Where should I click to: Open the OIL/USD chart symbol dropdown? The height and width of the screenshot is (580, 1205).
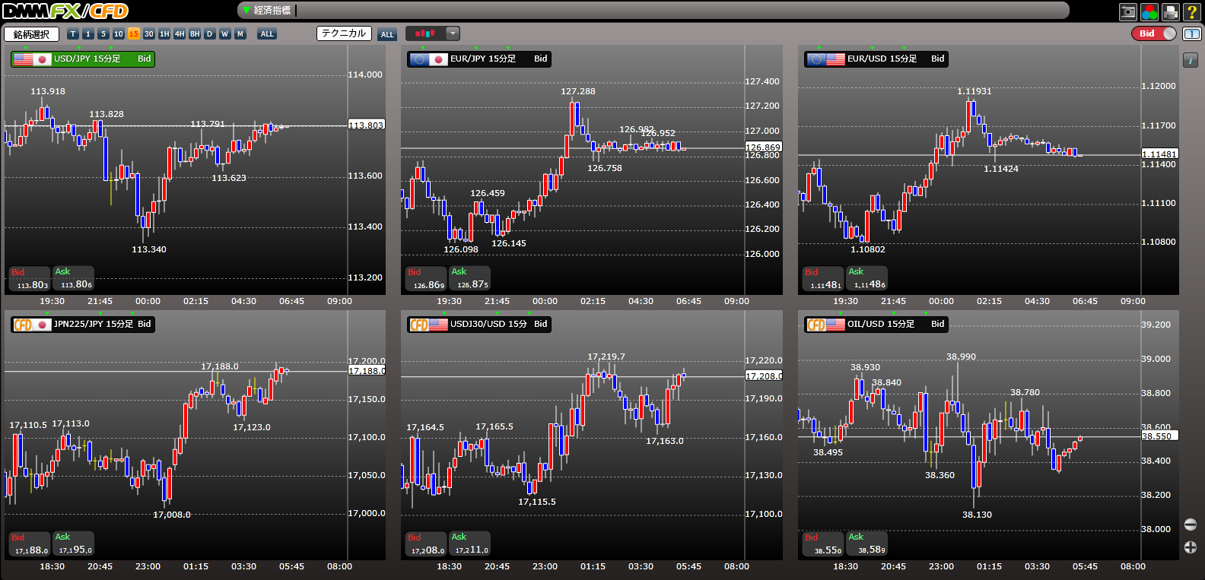click(x=876, y=325)
